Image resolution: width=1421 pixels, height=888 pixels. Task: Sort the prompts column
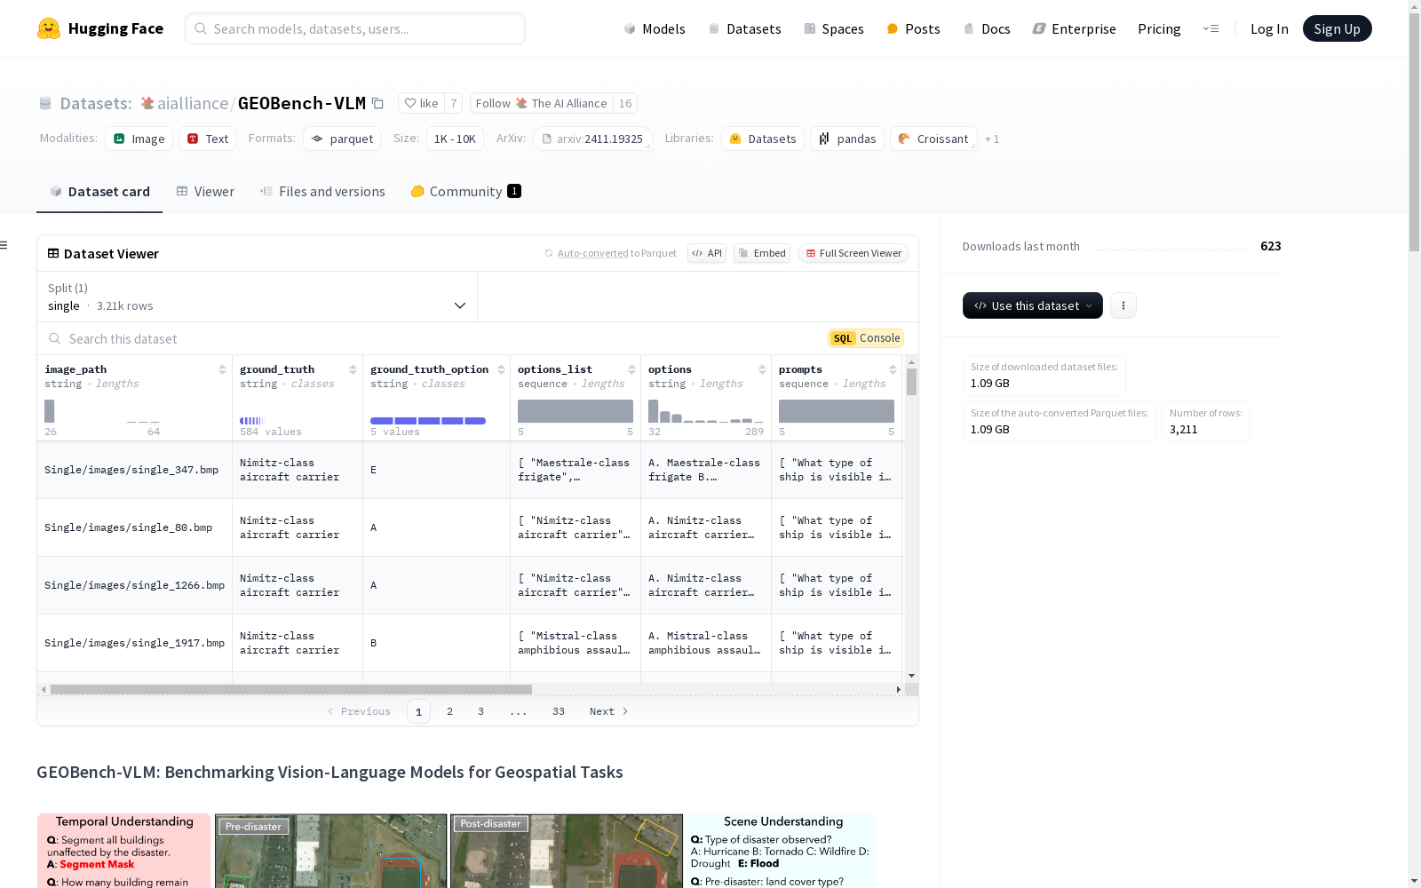(893, 369)
